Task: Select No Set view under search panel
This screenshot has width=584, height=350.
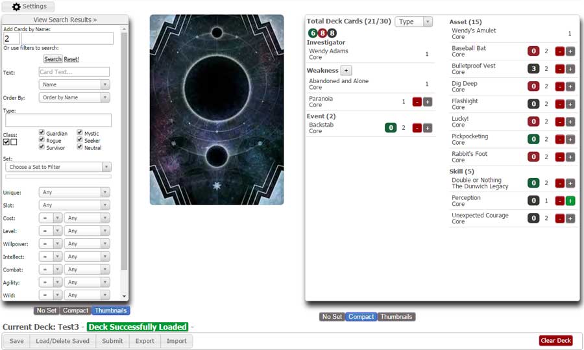Action: coord(47,310)
